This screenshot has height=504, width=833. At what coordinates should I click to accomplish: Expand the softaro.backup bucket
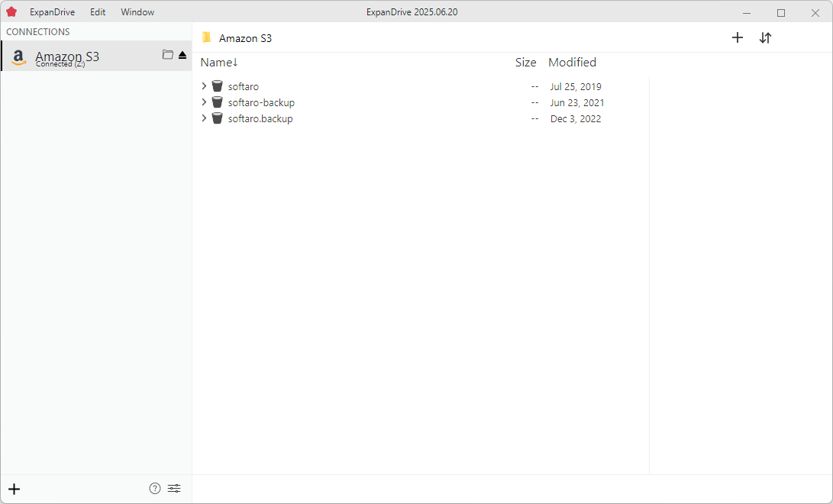(204, 118)
